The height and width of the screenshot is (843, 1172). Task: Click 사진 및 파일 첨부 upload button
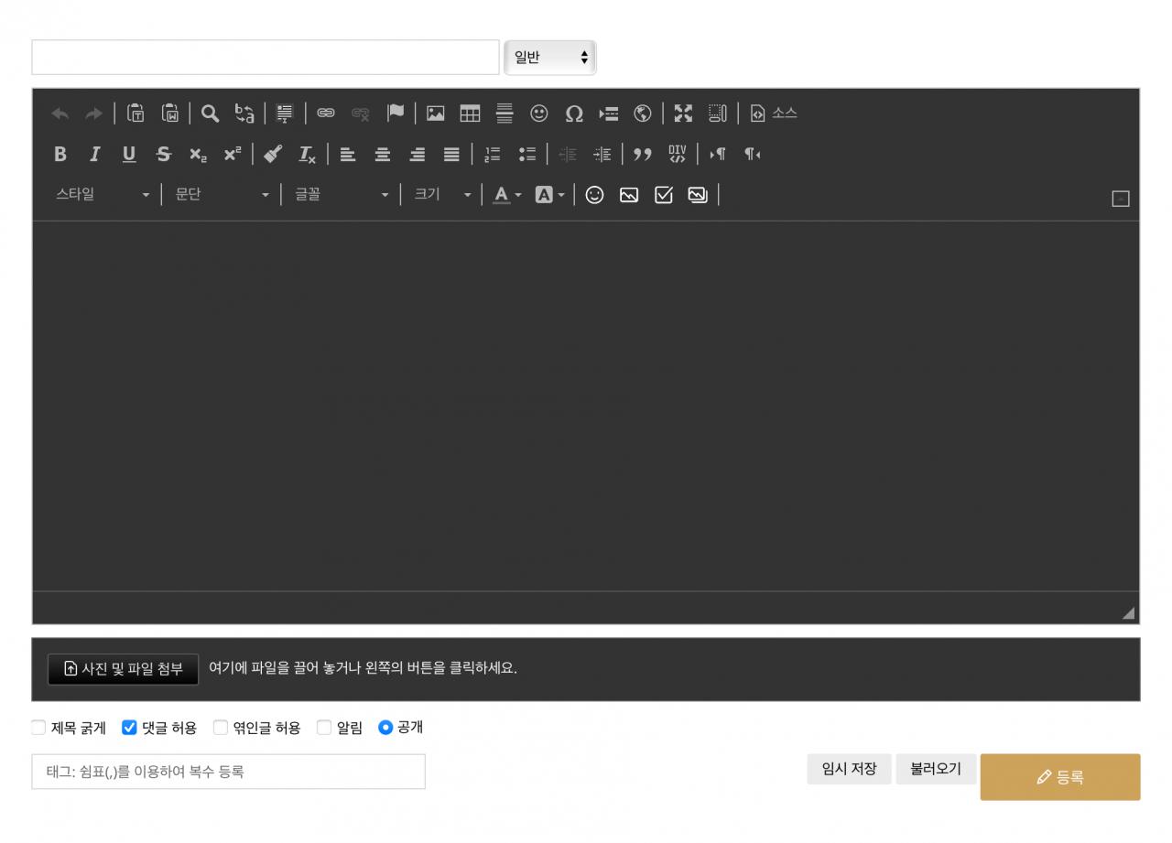point(123,669)
